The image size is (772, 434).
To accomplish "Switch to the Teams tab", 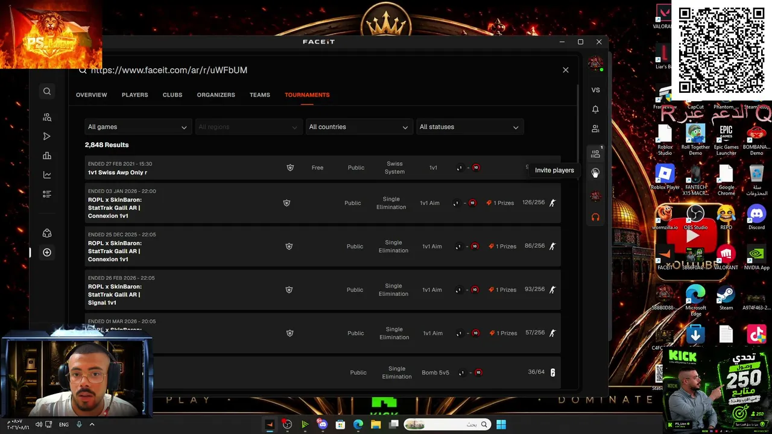I will [x=260, y=95].
